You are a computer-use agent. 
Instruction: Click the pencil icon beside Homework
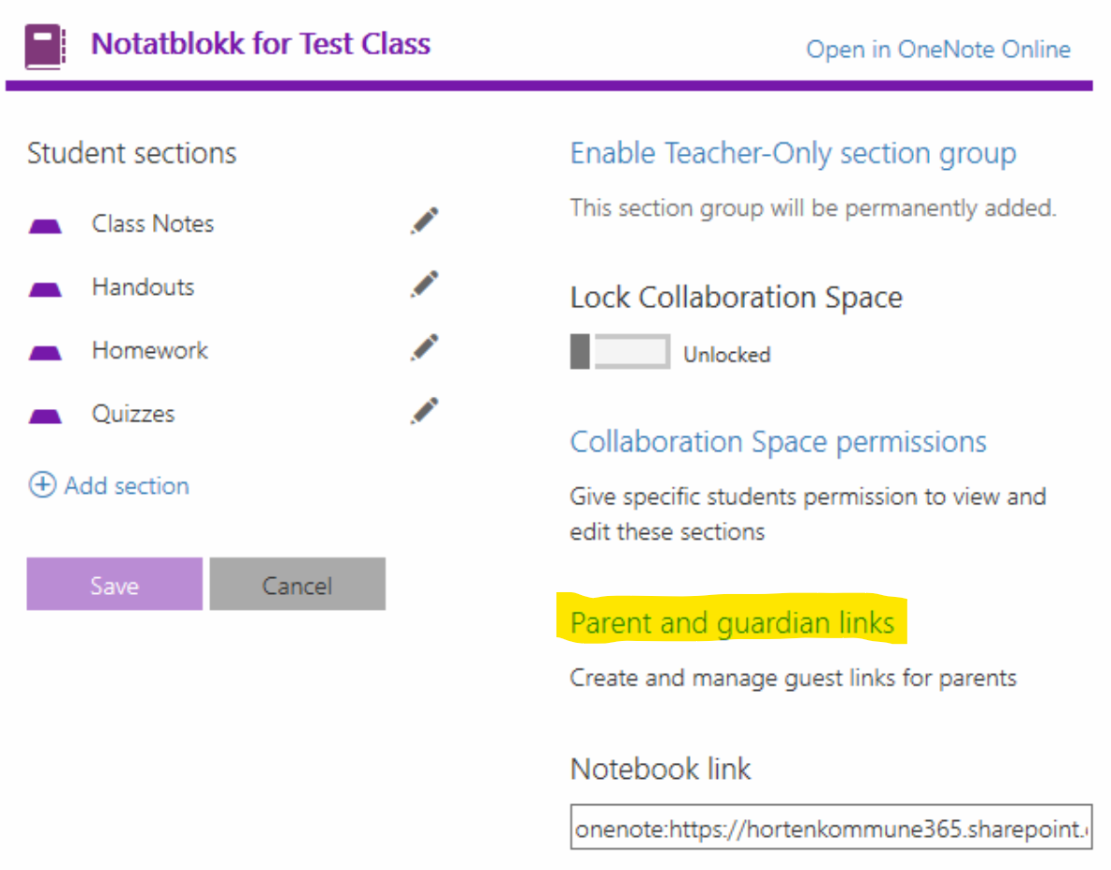tap(423, 346)
